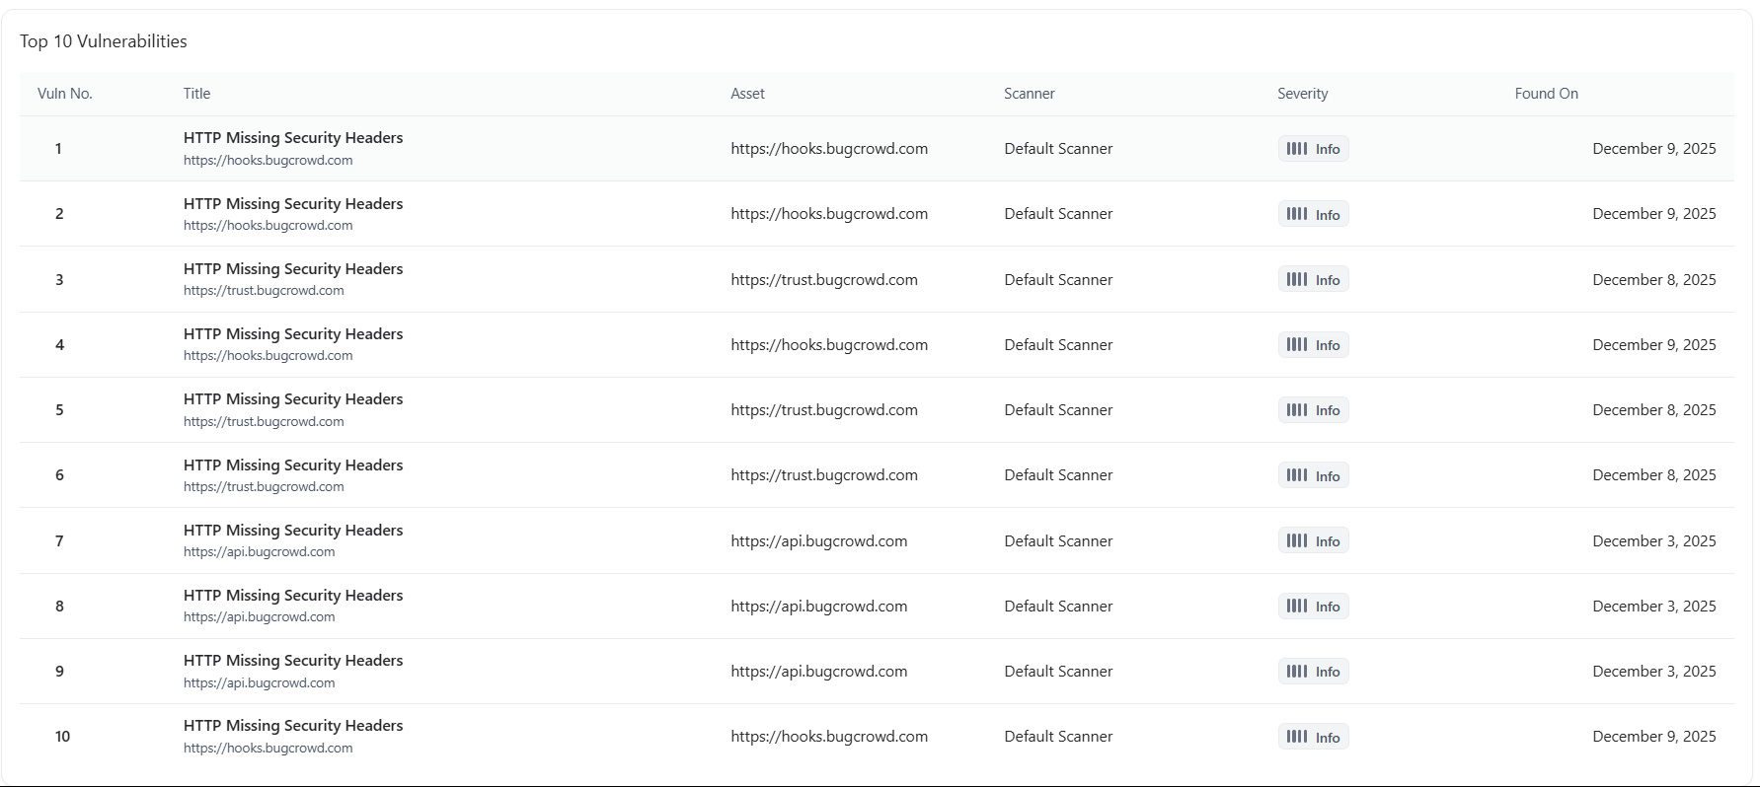This screenshot has width=1760, height=787.
Task: Click the Severity column header
Action: click(x=1303, y=94)
